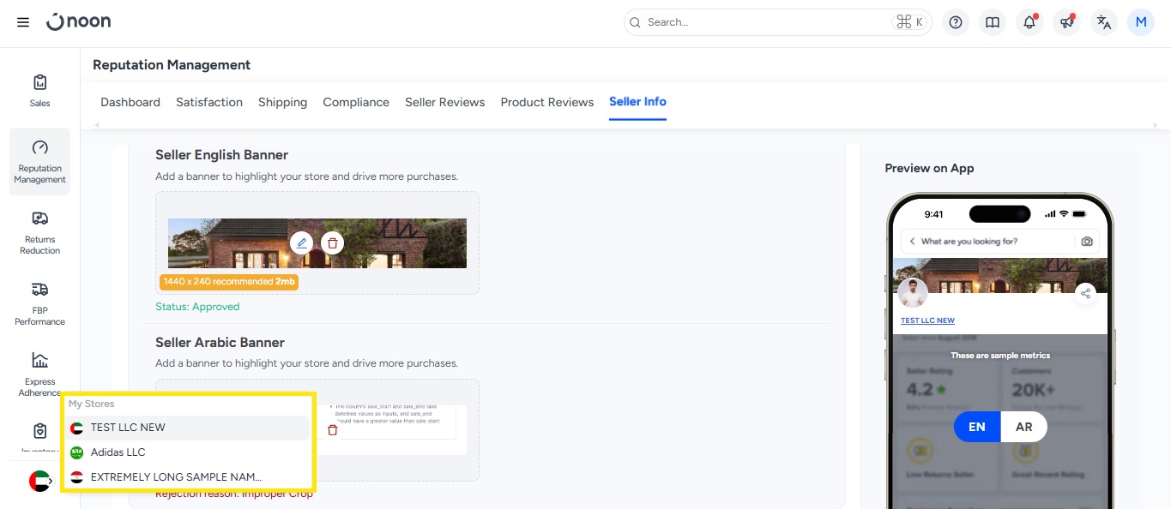Switch preview language to AR
Screen dimensions: 1171x509
click(1023, 427)
